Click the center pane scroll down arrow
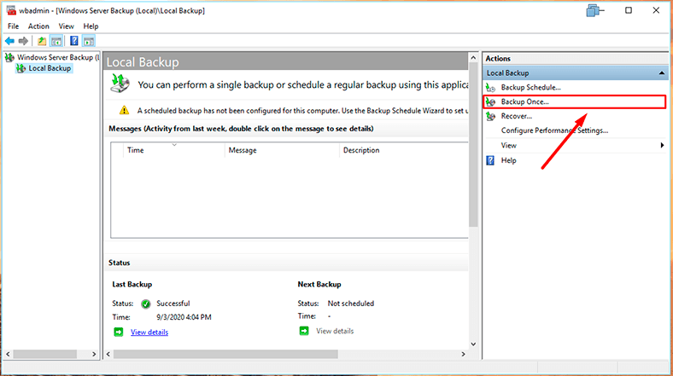673x376 pixels. pyautogui.click(x=473, y=344)
